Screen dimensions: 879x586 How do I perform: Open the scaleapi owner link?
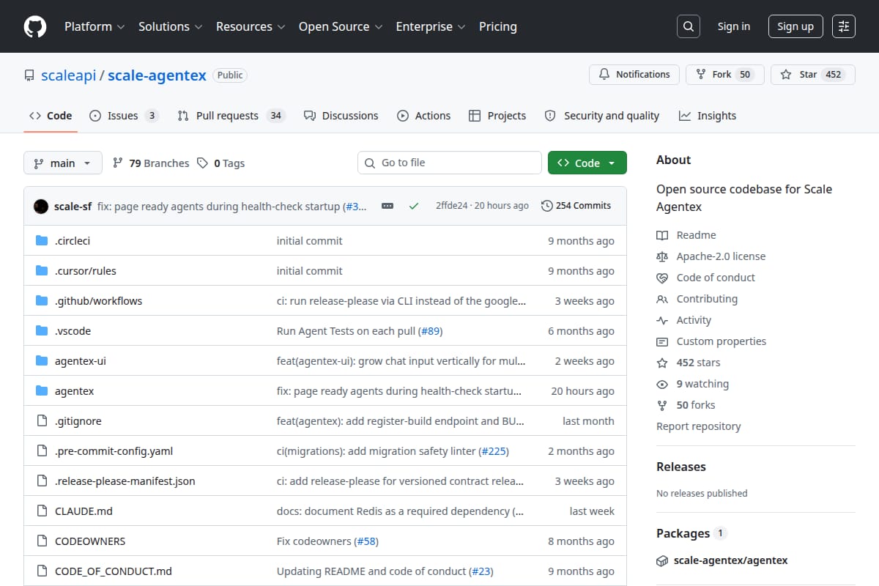click(x=69, y=75)
